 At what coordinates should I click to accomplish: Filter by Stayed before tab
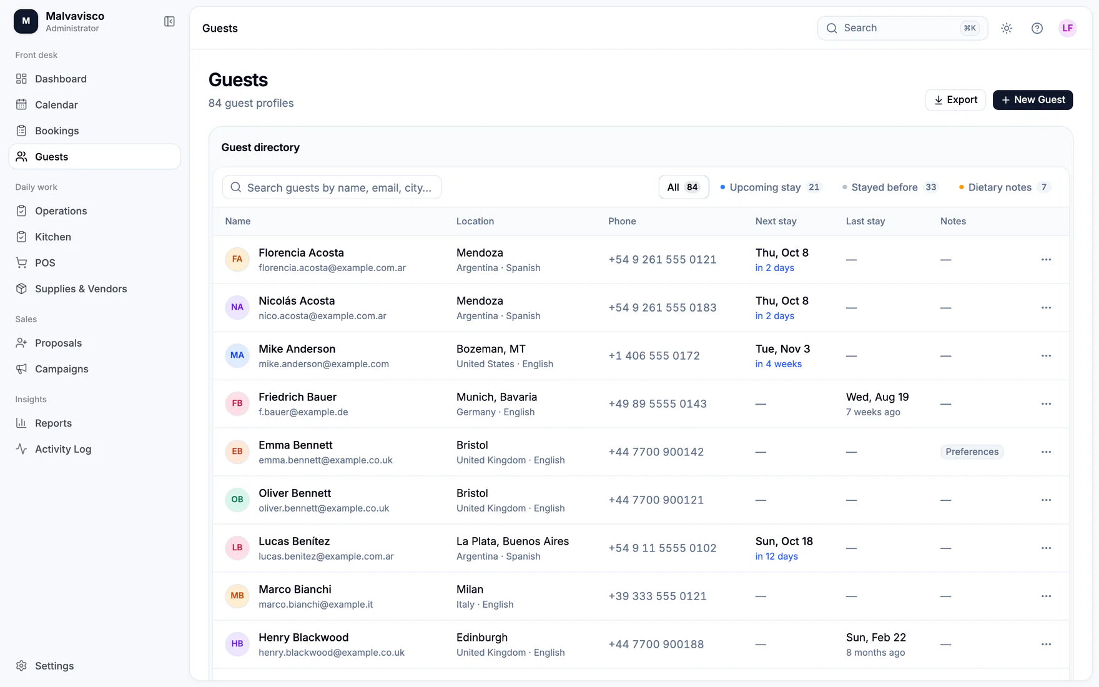point(890,187)
